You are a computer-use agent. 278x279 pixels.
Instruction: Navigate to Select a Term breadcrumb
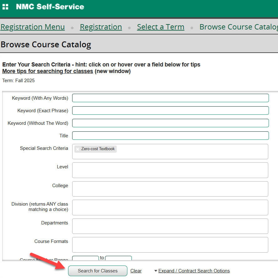pyautogui.click(x=160, y=27)
